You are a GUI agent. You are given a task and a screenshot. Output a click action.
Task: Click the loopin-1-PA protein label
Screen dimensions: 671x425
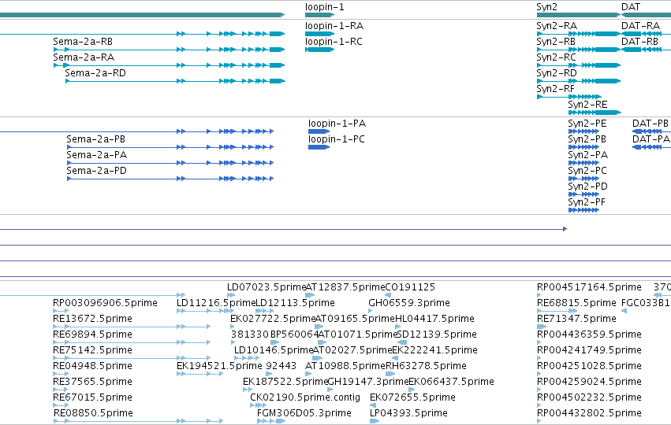click(x=337, y=124)
